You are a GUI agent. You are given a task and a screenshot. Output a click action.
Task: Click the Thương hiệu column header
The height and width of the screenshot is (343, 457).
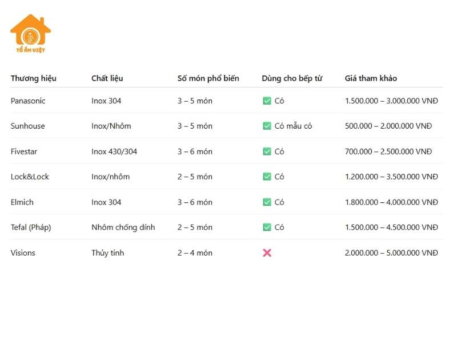tap(33, 78)
